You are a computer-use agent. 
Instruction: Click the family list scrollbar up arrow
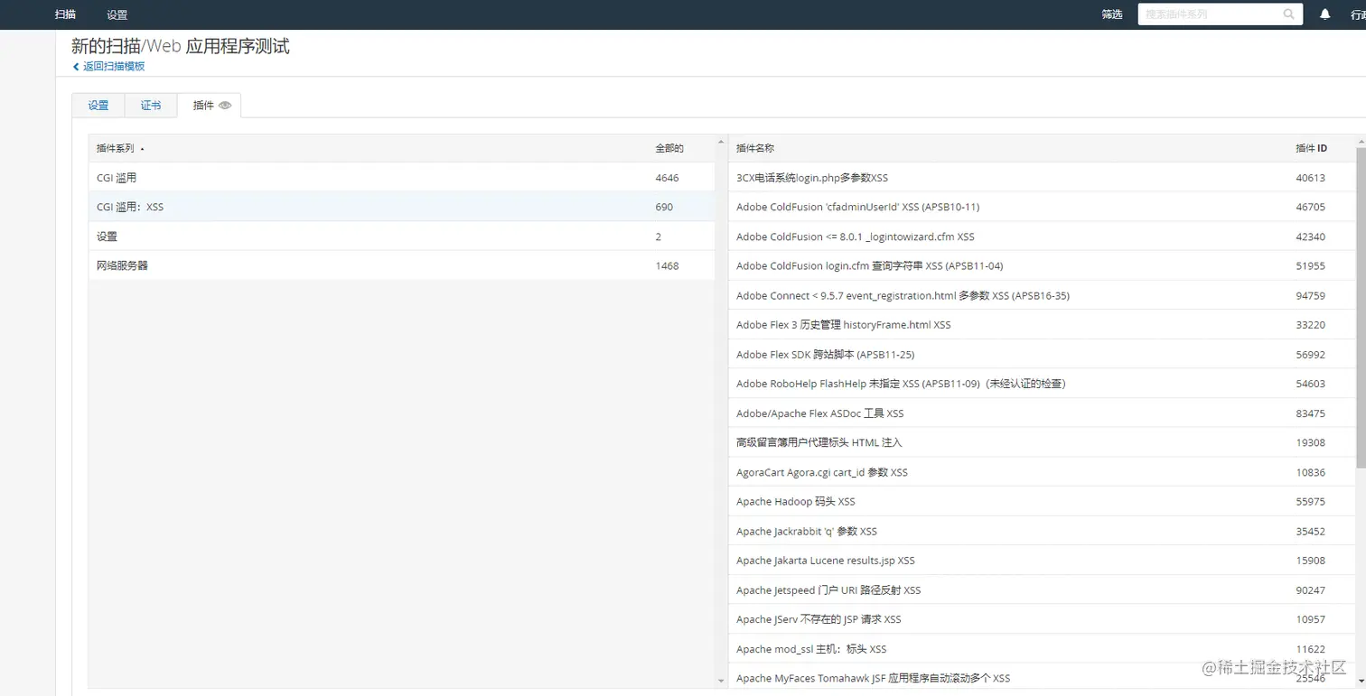click(x=721, y=142)
